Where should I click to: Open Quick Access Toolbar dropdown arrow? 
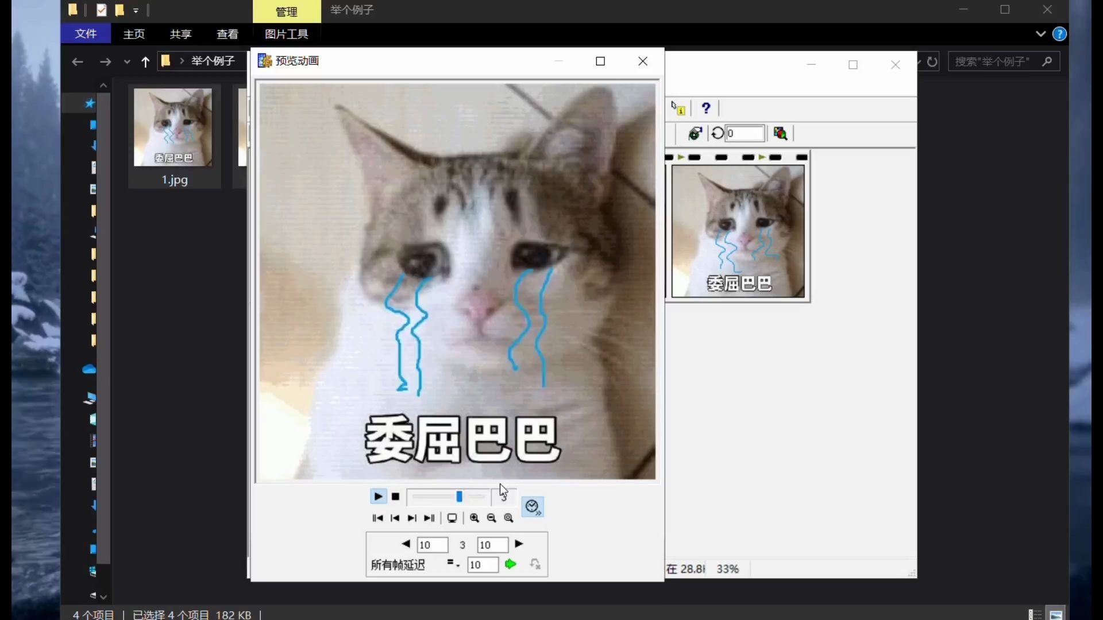[x=136, y=10]
